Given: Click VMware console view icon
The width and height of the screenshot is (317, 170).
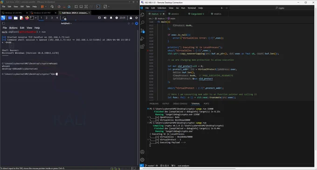Looking at the screenshot, I should pyautogui.click(x=98, y=7).
